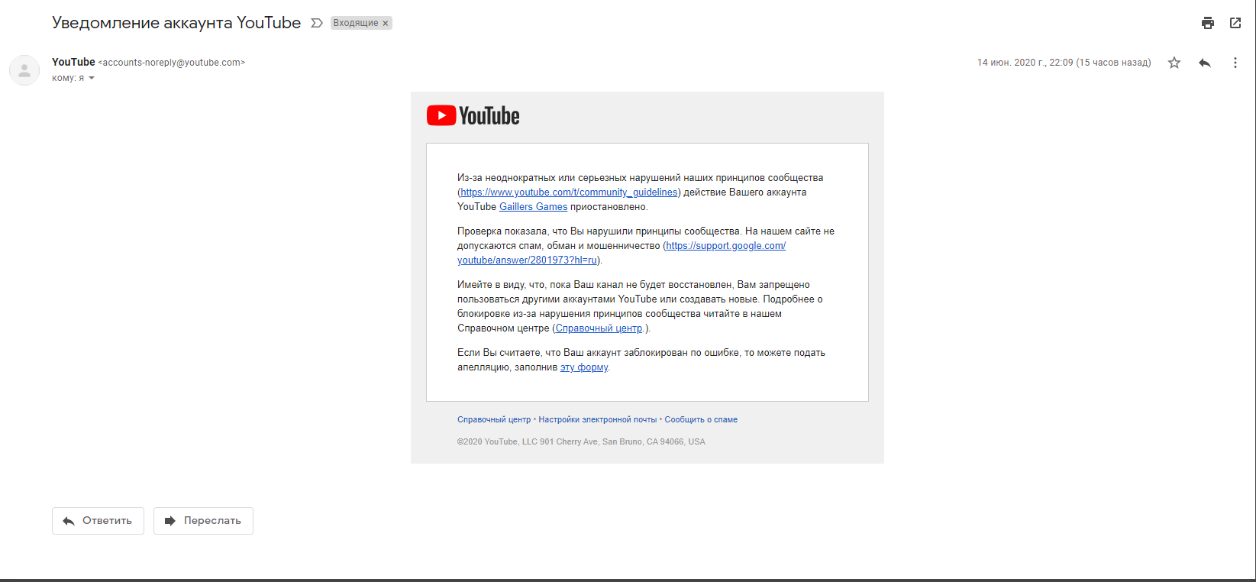Open the community_guidelines link
This screenshot has height=582, width=1256.
pos(569,192)
